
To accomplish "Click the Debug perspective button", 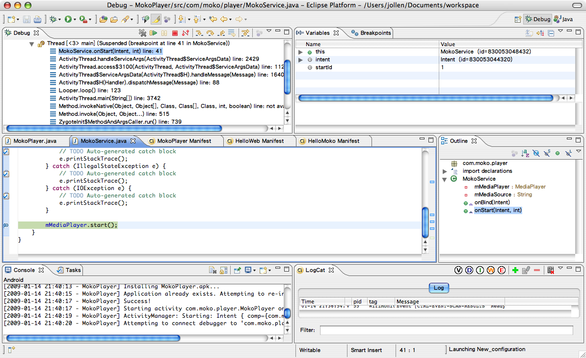I will [x=538, y=19].
